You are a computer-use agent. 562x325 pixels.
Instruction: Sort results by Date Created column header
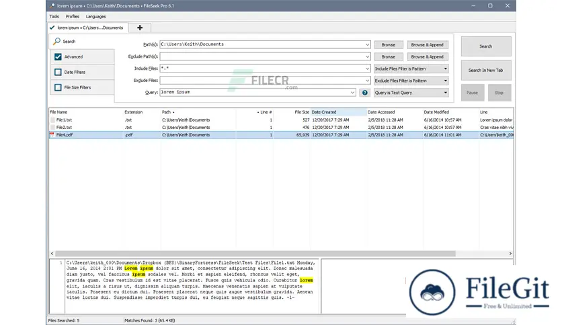click(x=339, y=112)
